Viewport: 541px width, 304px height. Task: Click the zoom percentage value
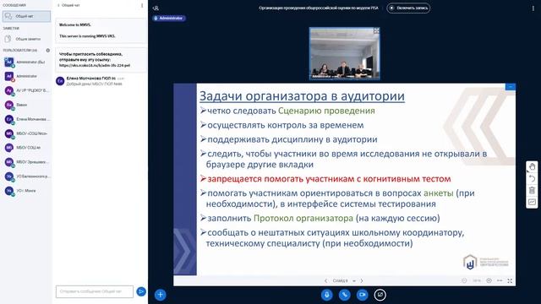coord(477,280)
